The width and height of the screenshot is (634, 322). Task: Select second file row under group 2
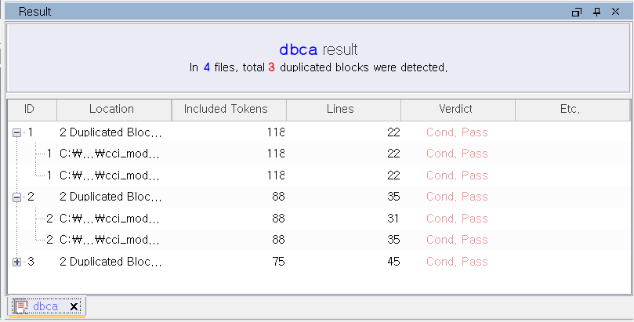[319, 240]
